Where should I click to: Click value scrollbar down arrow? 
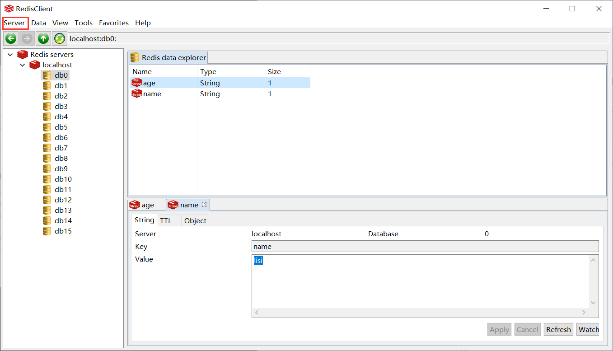594,303
